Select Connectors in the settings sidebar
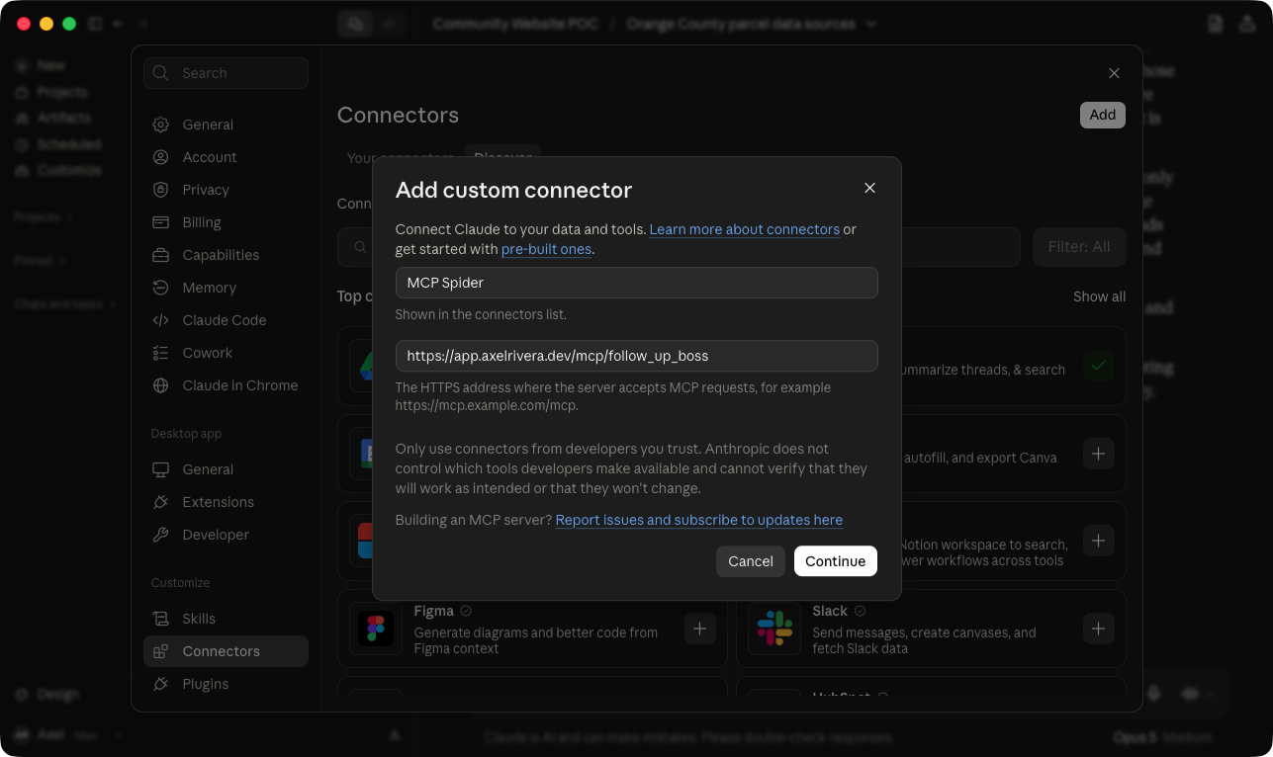The width and height of the screenshot is (1273, 757). point(226,651)
